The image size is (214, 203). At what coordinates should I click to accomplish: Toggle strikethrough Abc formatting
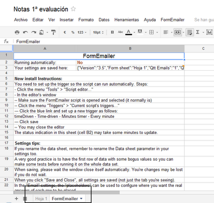coord(120,32)
